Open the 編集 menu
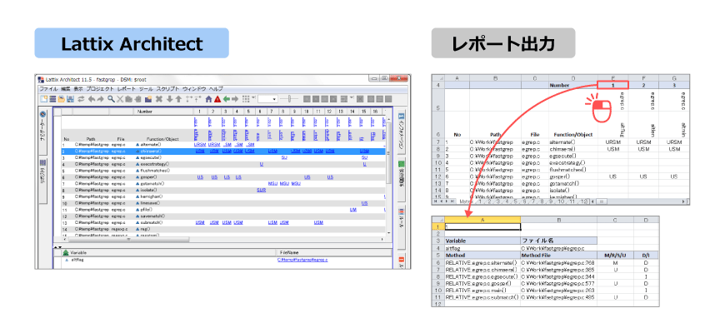725x333 pixels. point(66,89)
